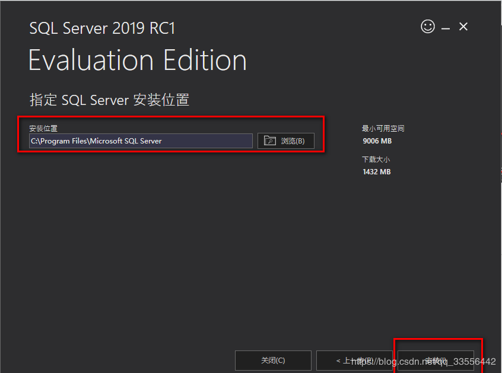Click the 指定 SQL Server 安装位置 heading

(110, 100)
